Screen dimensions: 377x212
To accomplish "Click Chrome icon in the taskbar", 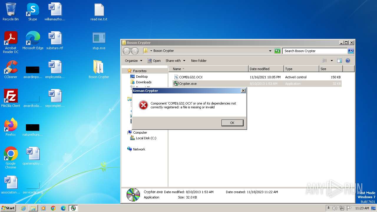I will pyautogui.click(x=53, y=208).
